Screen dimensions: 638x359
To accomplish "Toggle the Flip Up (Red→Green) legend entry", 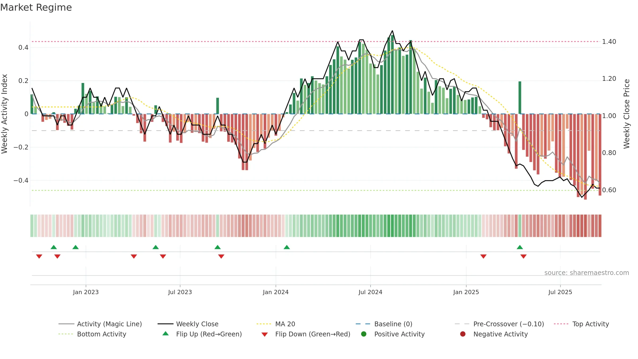I will (x=202, y=334).
